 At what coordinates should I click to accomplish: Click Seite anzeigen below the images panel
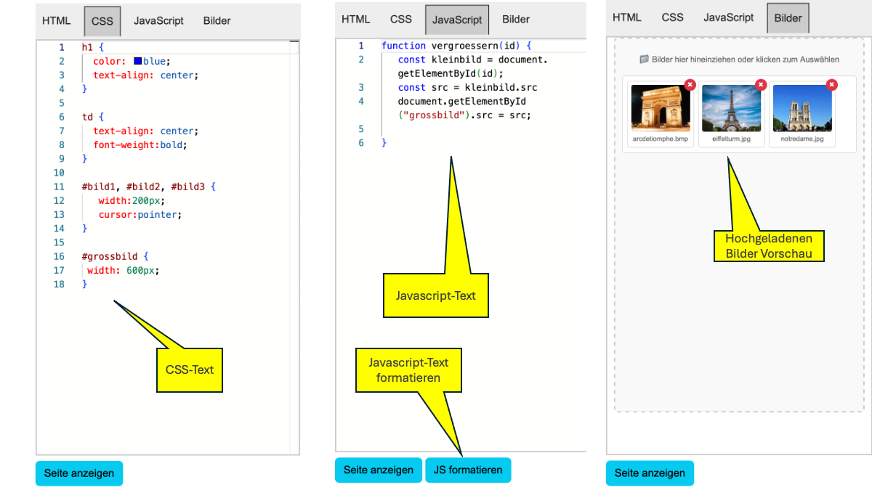(x=650, y=473)
